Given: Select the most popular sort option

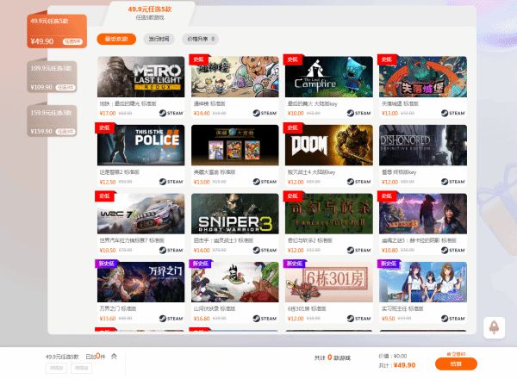Looking at the screenshot, I should click(x=116, y=39).
